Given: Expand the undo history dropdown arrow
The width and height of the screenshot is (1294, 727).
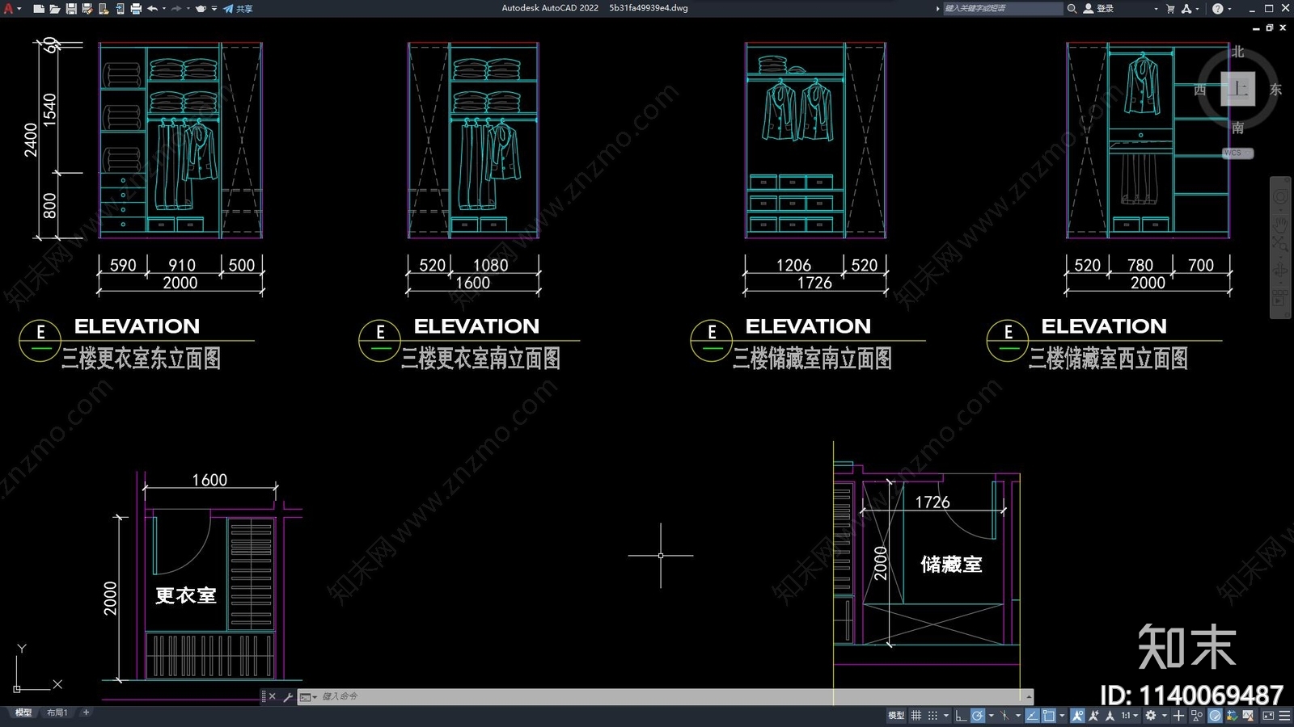Looking at the screenshot, I should pyautogui.click(x=164, y=8).
